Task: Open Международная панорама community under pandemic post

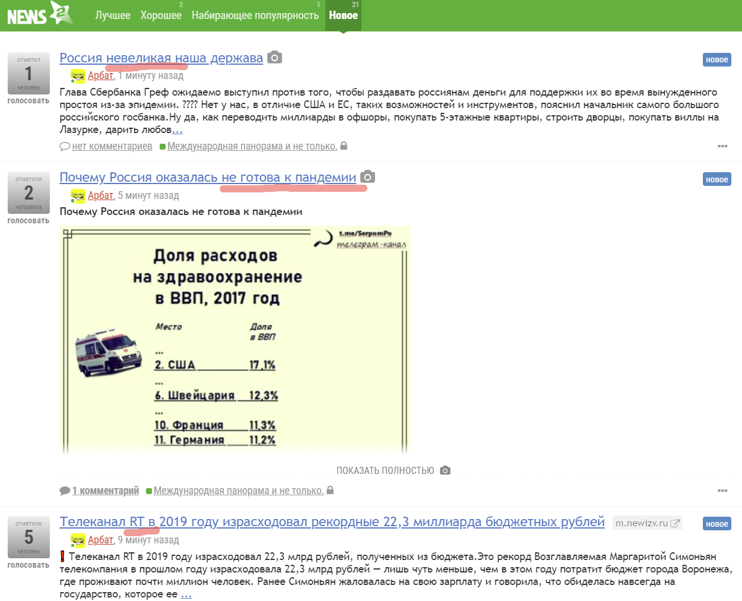Action: [239, 491]
